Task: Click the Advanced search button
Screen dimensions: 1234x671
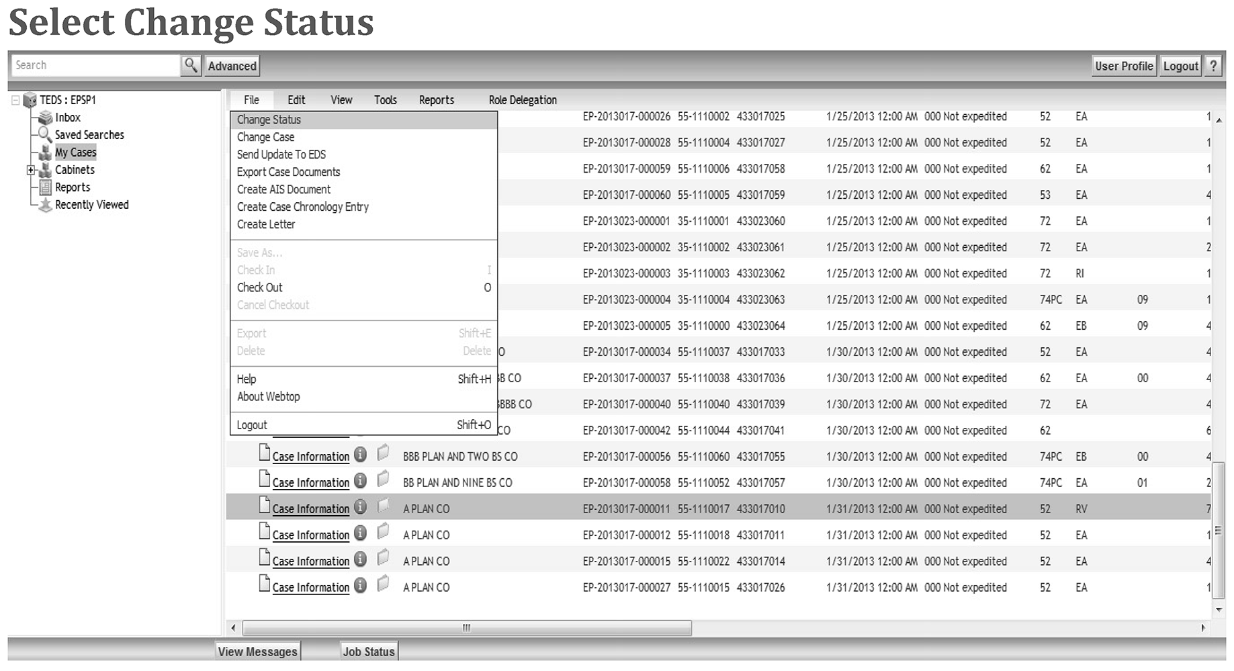Action: point(232,66)
